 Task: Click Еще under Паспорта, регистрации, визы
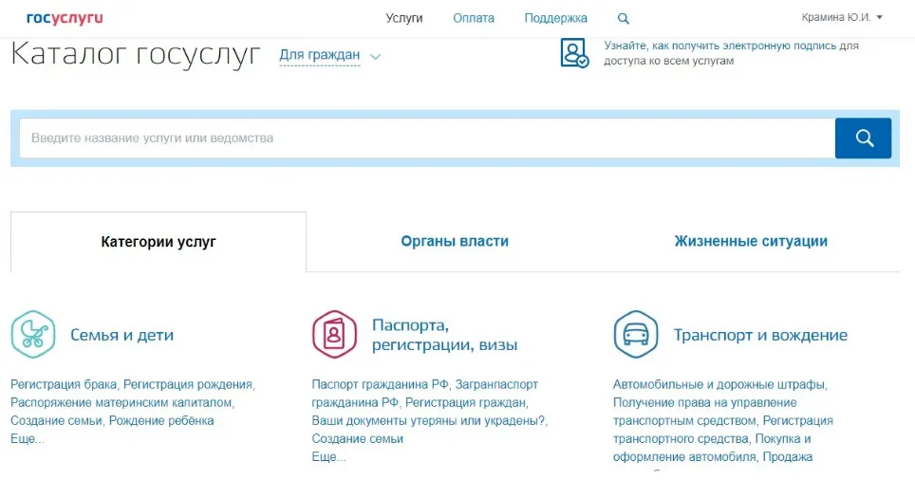pos(328,456)
